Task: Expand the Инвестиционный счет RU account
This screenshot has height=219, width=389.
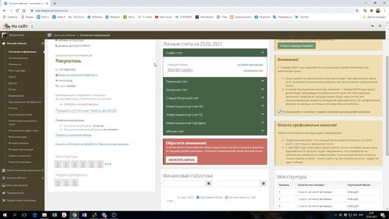Action: pos(215,106)
